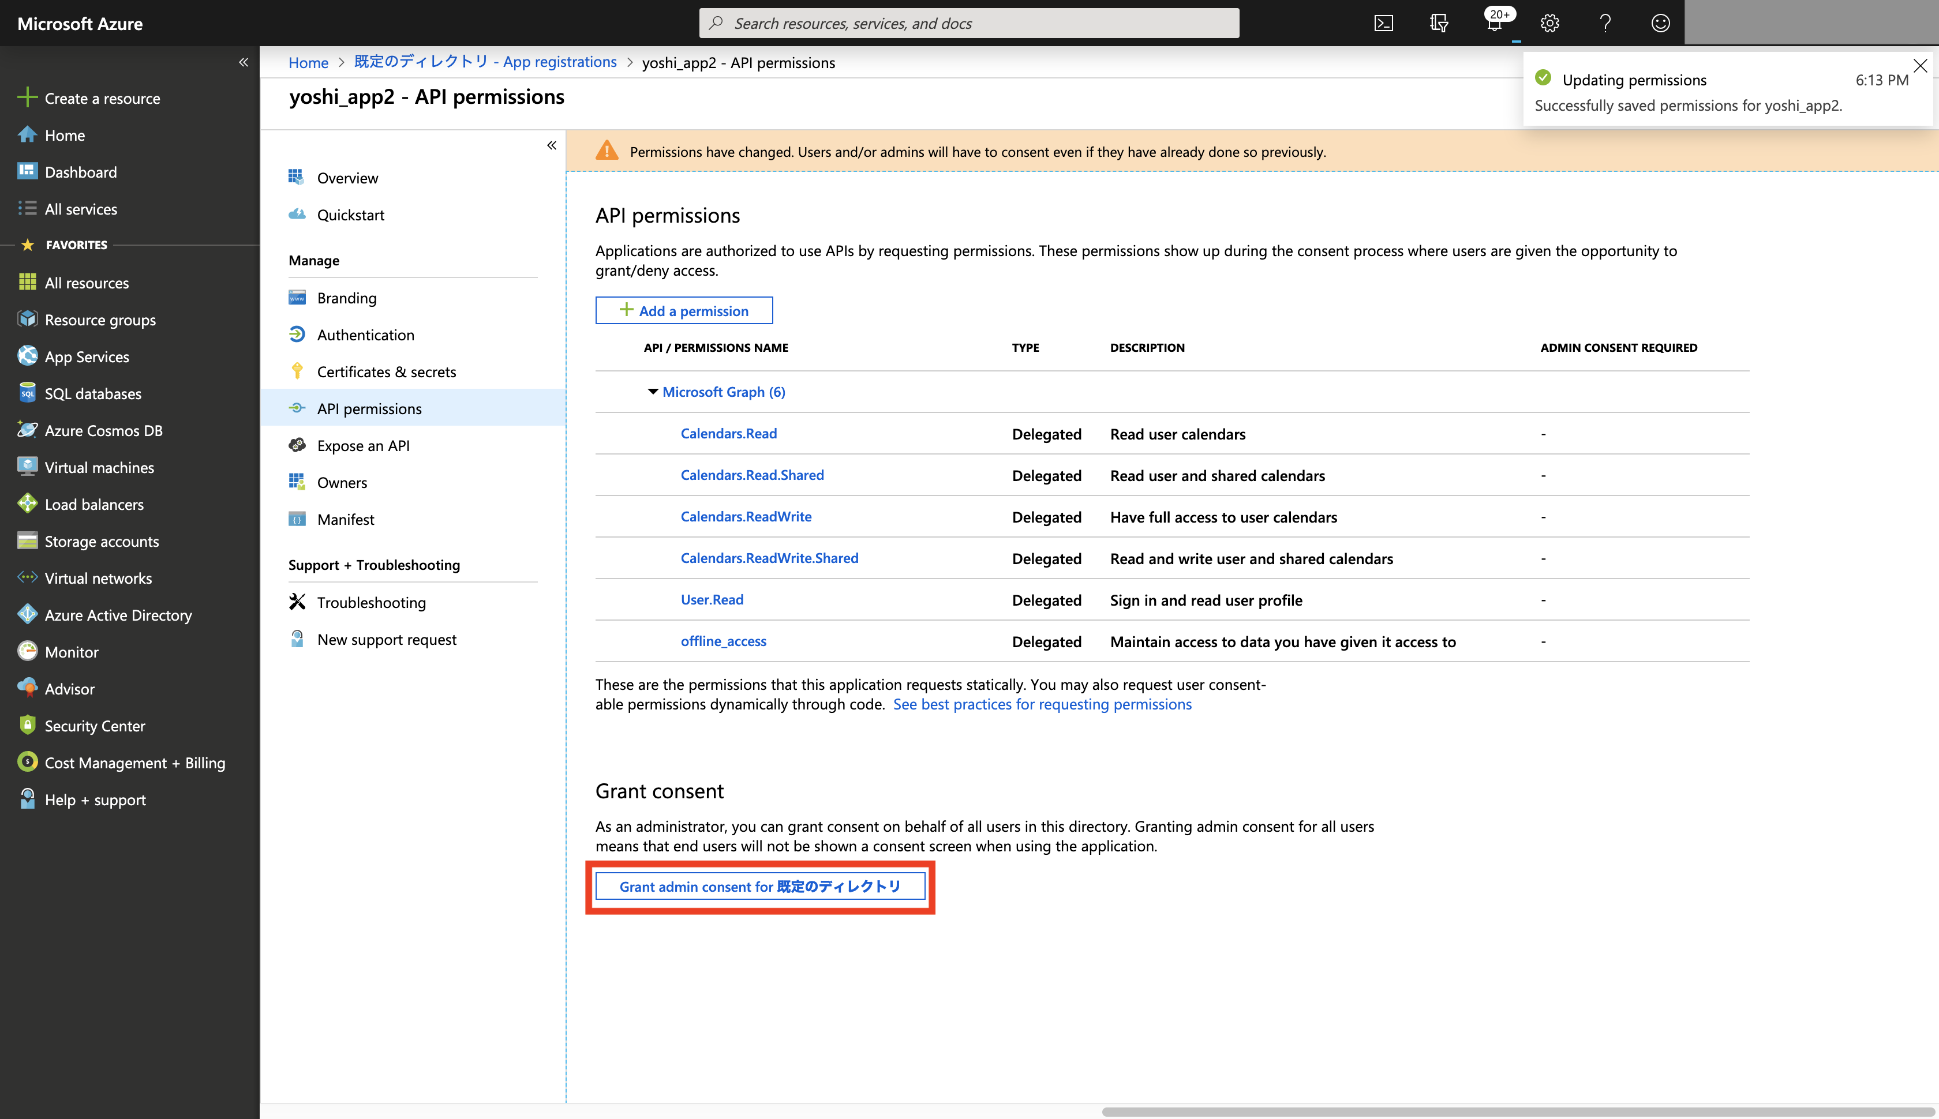Click the App Services globe icon

(x=27, y=356)
